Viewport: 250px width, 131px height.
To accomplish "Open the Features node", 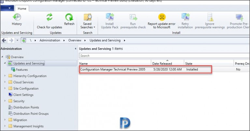I will (x=22, y=69).
